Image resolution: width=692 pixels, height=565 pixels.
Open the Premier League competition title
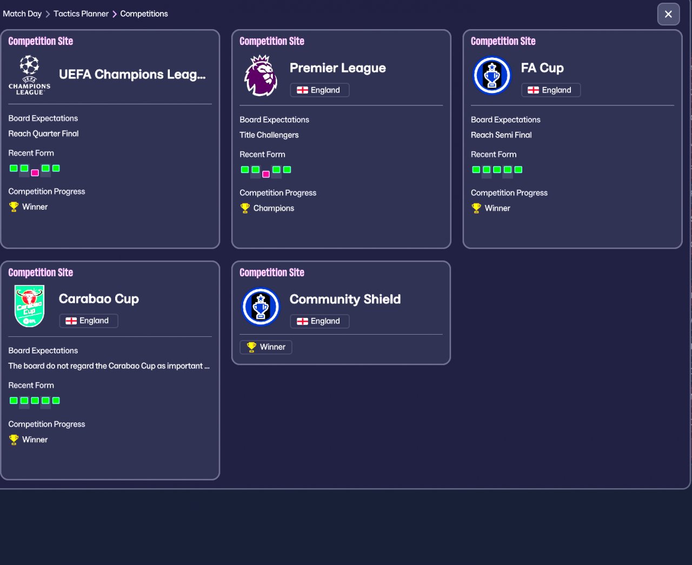point(338,68)
